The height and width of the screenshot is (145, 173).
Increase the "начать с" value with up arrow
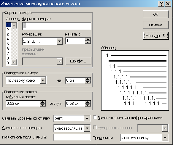(x=88, y=39)
